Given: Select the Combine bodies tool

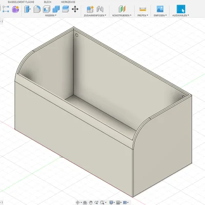Looking at the screenshot, I should pyautogui.click(x=56, y=9).
